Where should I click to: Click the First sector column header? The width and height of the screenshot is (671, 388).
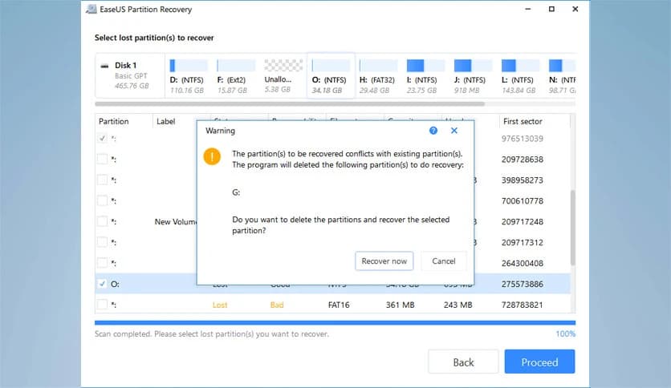534,121
